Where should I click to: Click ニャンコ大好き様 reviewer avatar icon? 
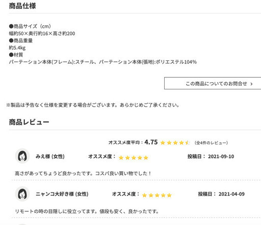(x=22, y=194)
